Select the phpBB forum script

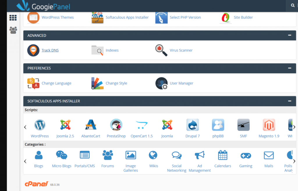[218, 125]
